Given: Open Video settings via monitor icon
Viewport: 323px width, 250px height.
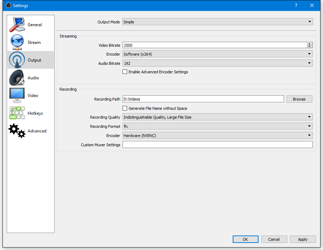Looking at the screenshot, I should pos(17,95).
